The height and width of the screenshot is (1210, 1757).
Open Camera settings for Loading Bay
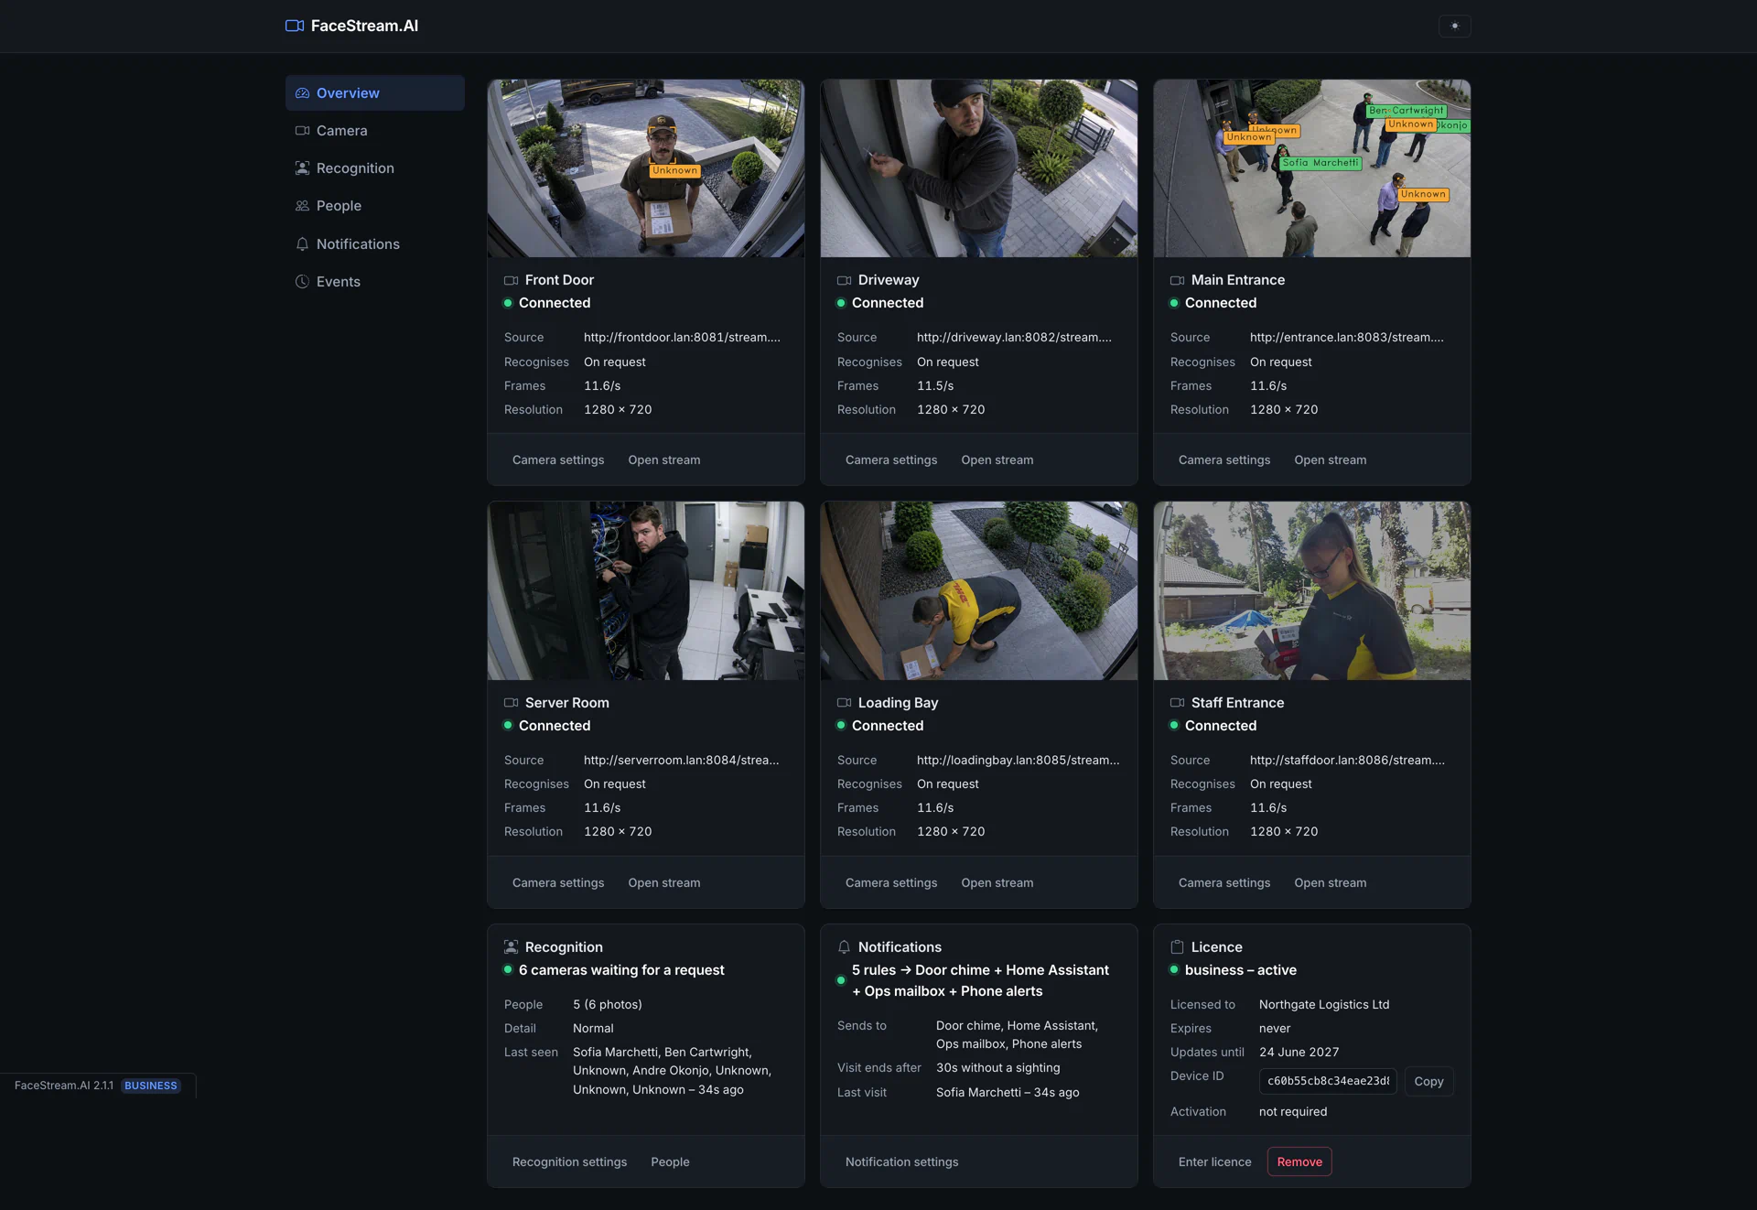coord(891,883)
